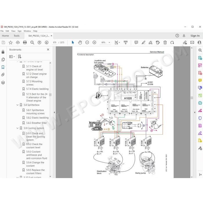Open bookmark 5.7.3 Mounting screws
This screenshot has width=203, height=203.
pos(34,83)
